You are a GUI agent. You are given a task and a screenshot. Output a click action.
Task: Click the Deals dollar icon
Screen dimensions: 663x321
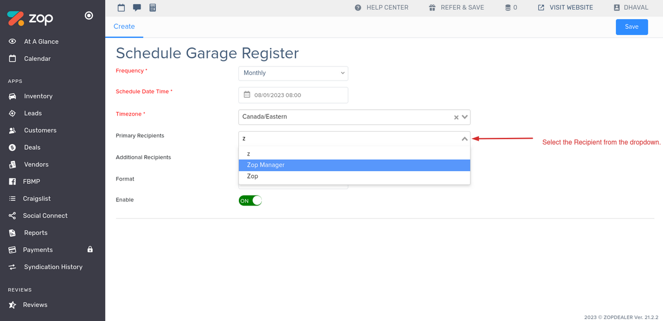point(13,148)
